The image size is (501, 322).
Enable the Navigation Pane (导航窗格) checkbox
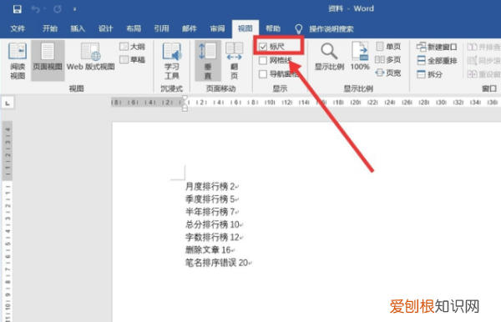click(263, 74)
